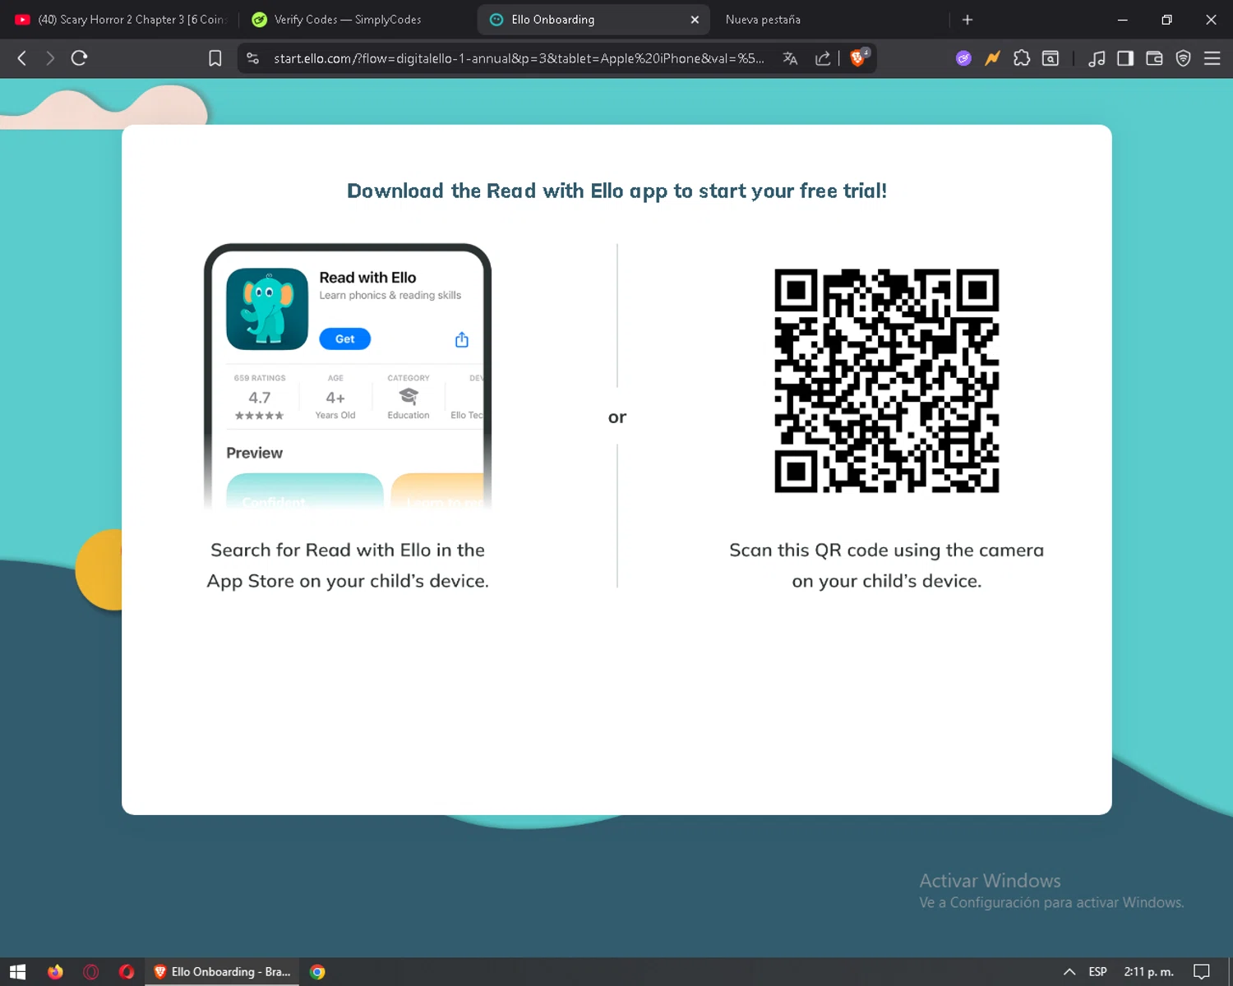Bookmark this page with the bookmark icon
The width and height of the screenshot is (1233, 986).
[215, 58]
